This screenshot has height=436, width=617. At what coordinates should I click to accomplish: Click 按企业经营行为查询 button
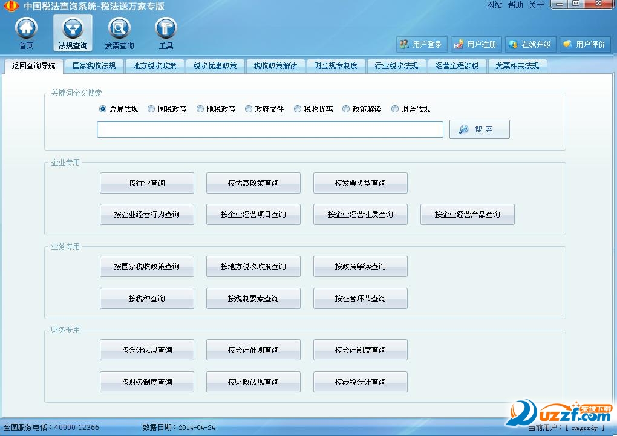click(x=147, y=215)
